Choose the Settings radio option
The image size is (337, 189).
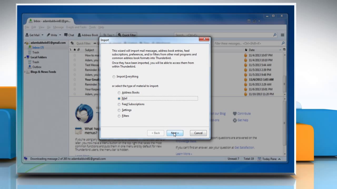(x=119, y=110)
